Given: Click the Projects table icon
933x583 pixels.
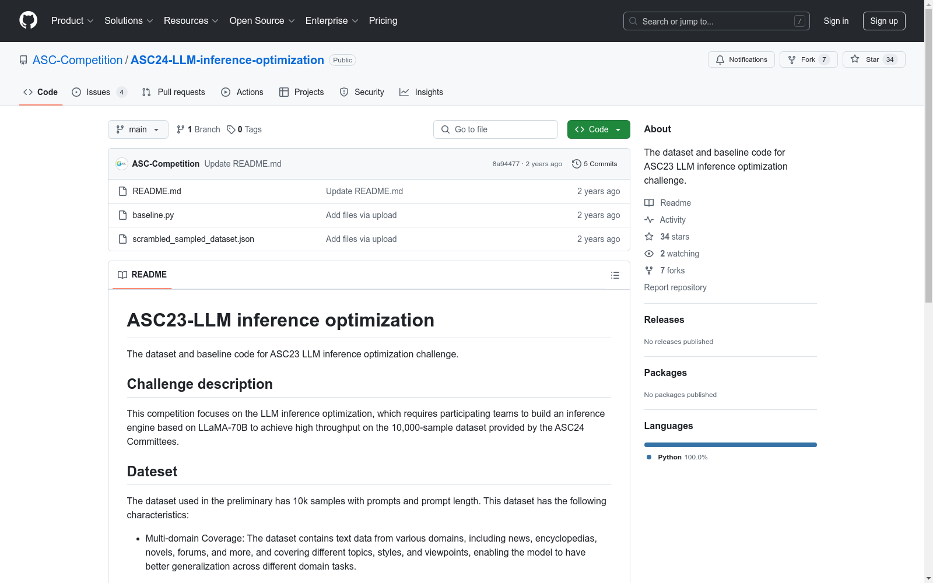Looking at the screenshot, I should click(284, 92).
